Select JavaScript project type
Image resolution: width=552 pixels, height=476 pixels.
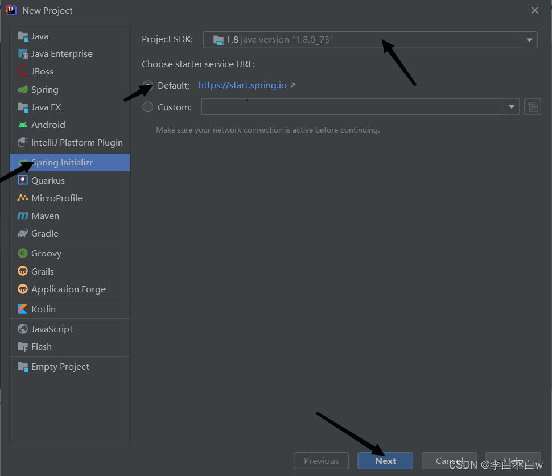pyautogui.click(x=69, y=329)
